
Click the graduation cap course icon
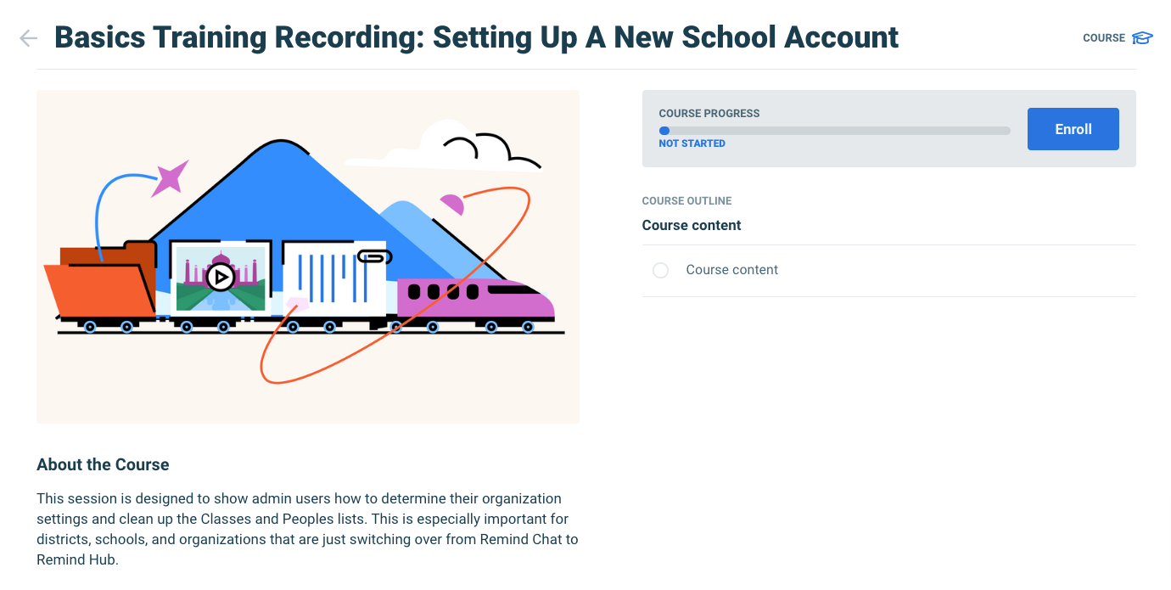[1142, 38]
